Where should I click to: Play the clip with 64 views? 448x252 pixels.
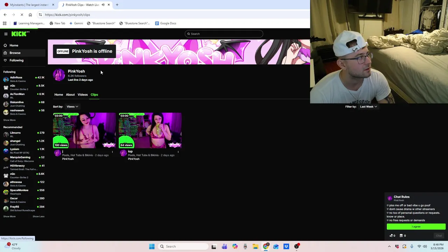[x=150, y=130]
